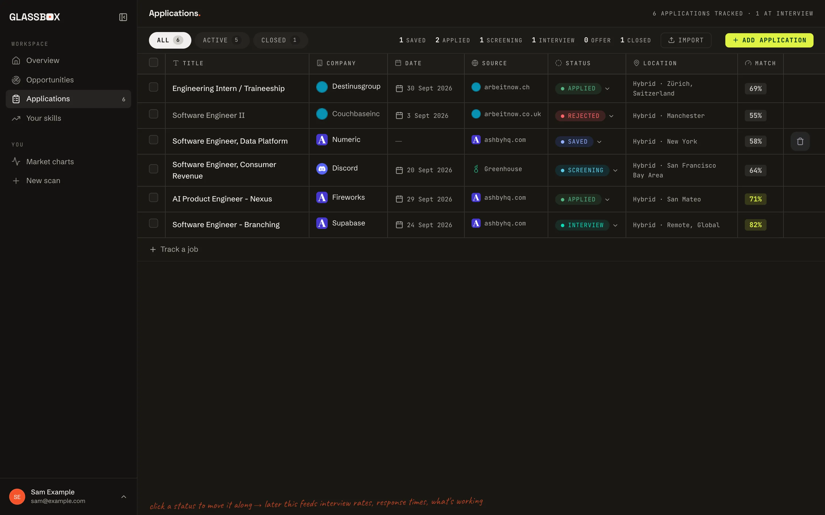The width and height of the screenshot is (825, 515).
Task: Switch to the CLOSED tab
Action: (280, 40)
